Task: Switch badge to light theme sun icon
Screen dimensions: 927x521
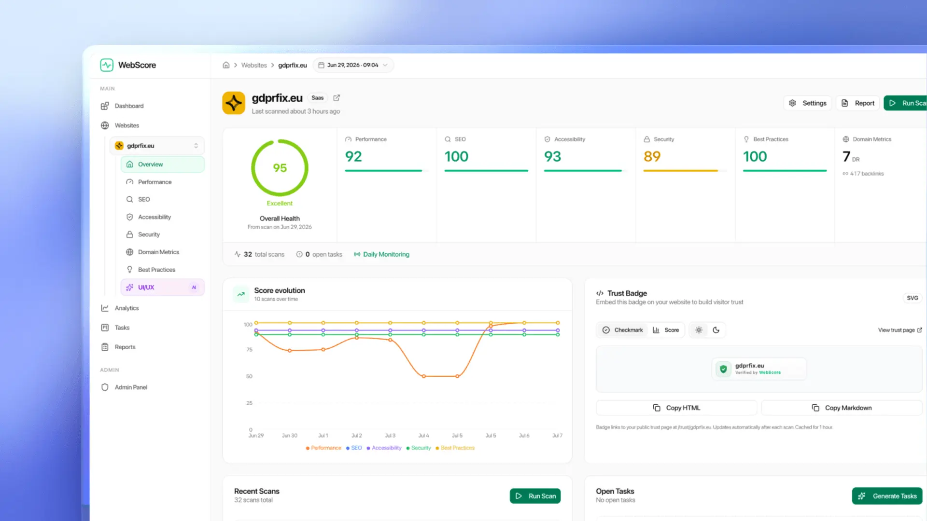Action: [x=699, y=330]
